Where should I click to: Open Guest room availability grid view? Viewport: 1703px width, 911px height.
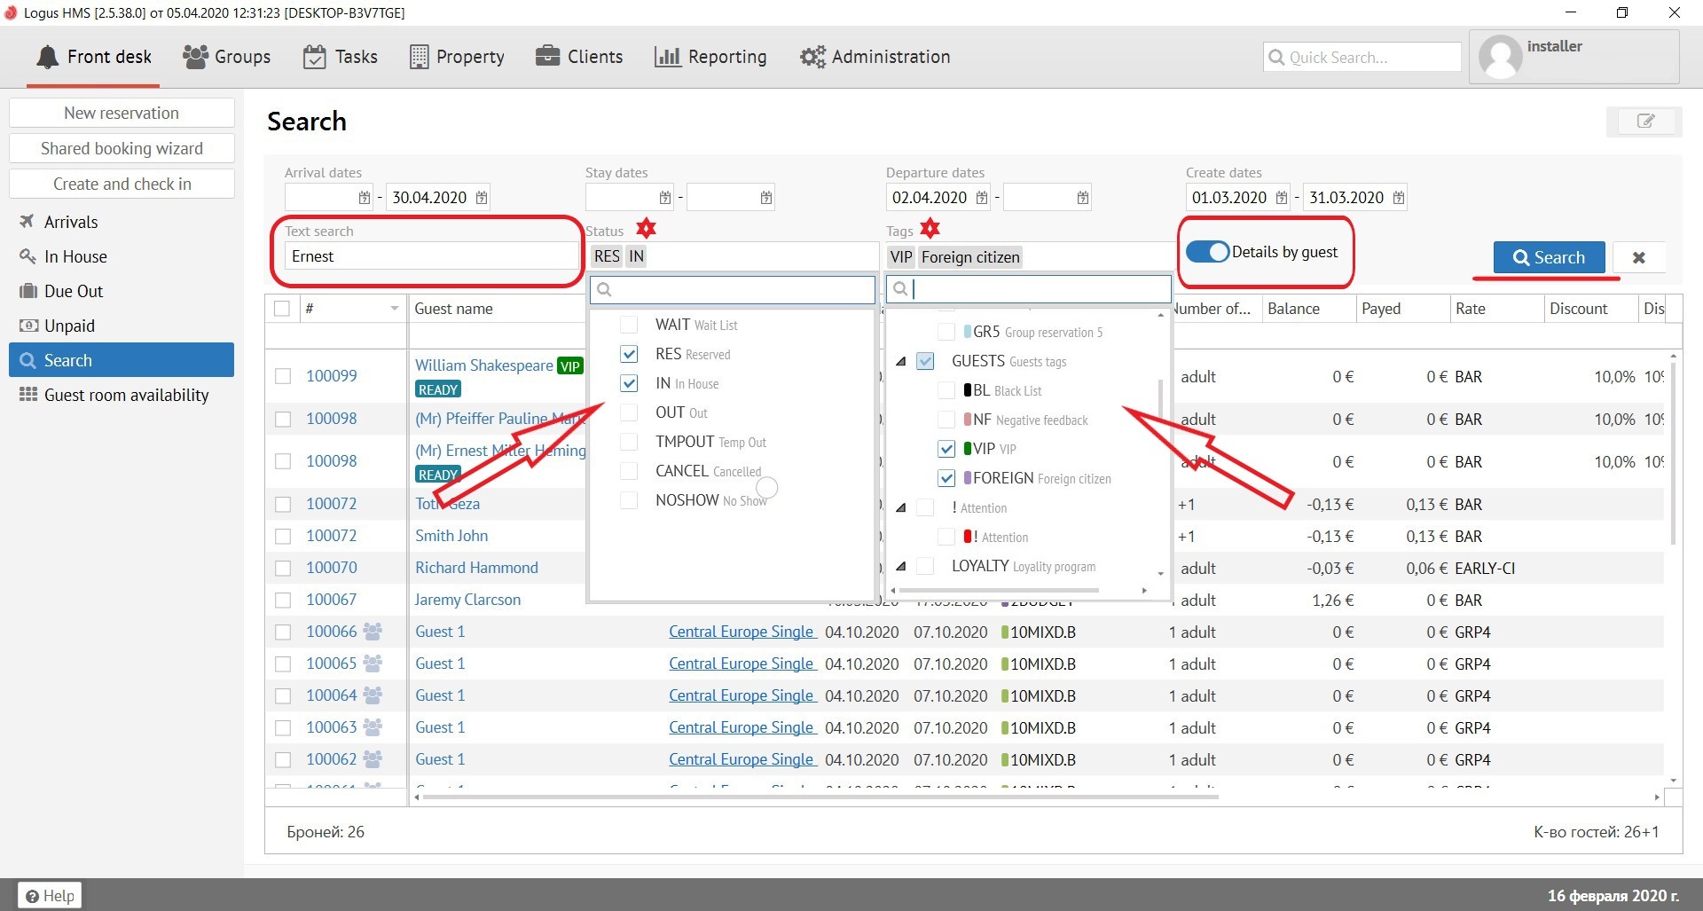(126, 395)
